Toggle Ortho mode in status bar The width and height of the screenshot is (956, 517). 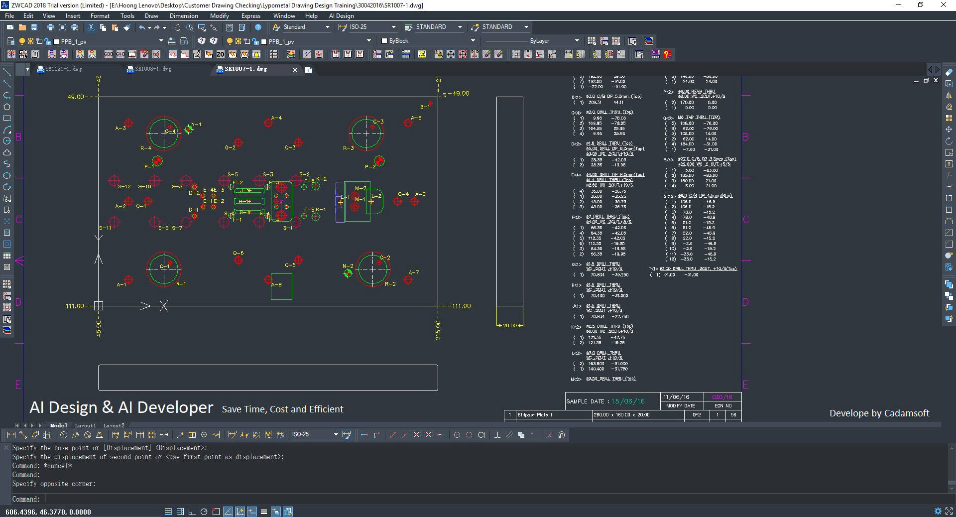click(x=192, y=512)
